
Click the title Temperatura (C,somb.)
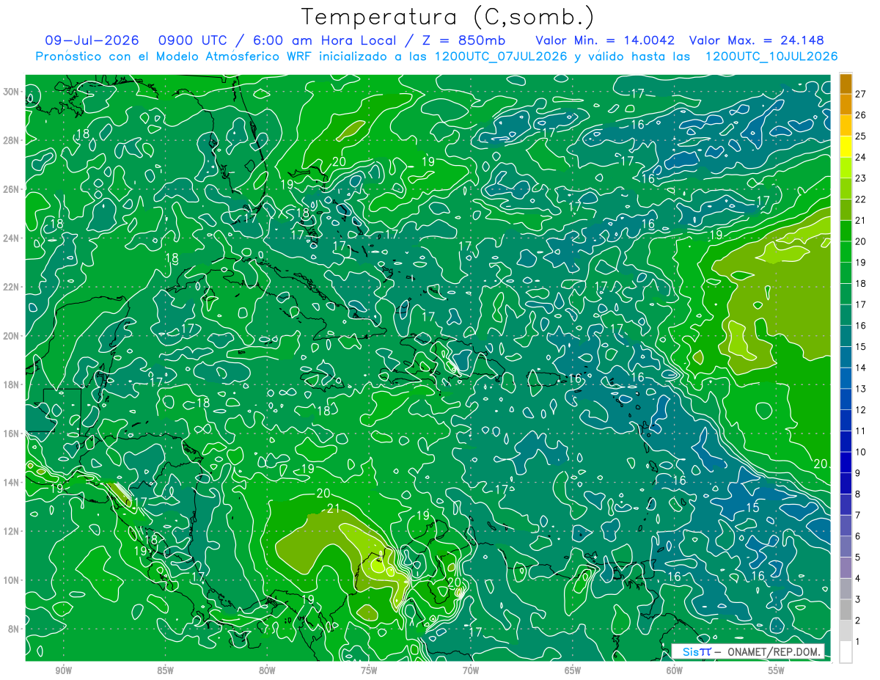tap(448, 17)
